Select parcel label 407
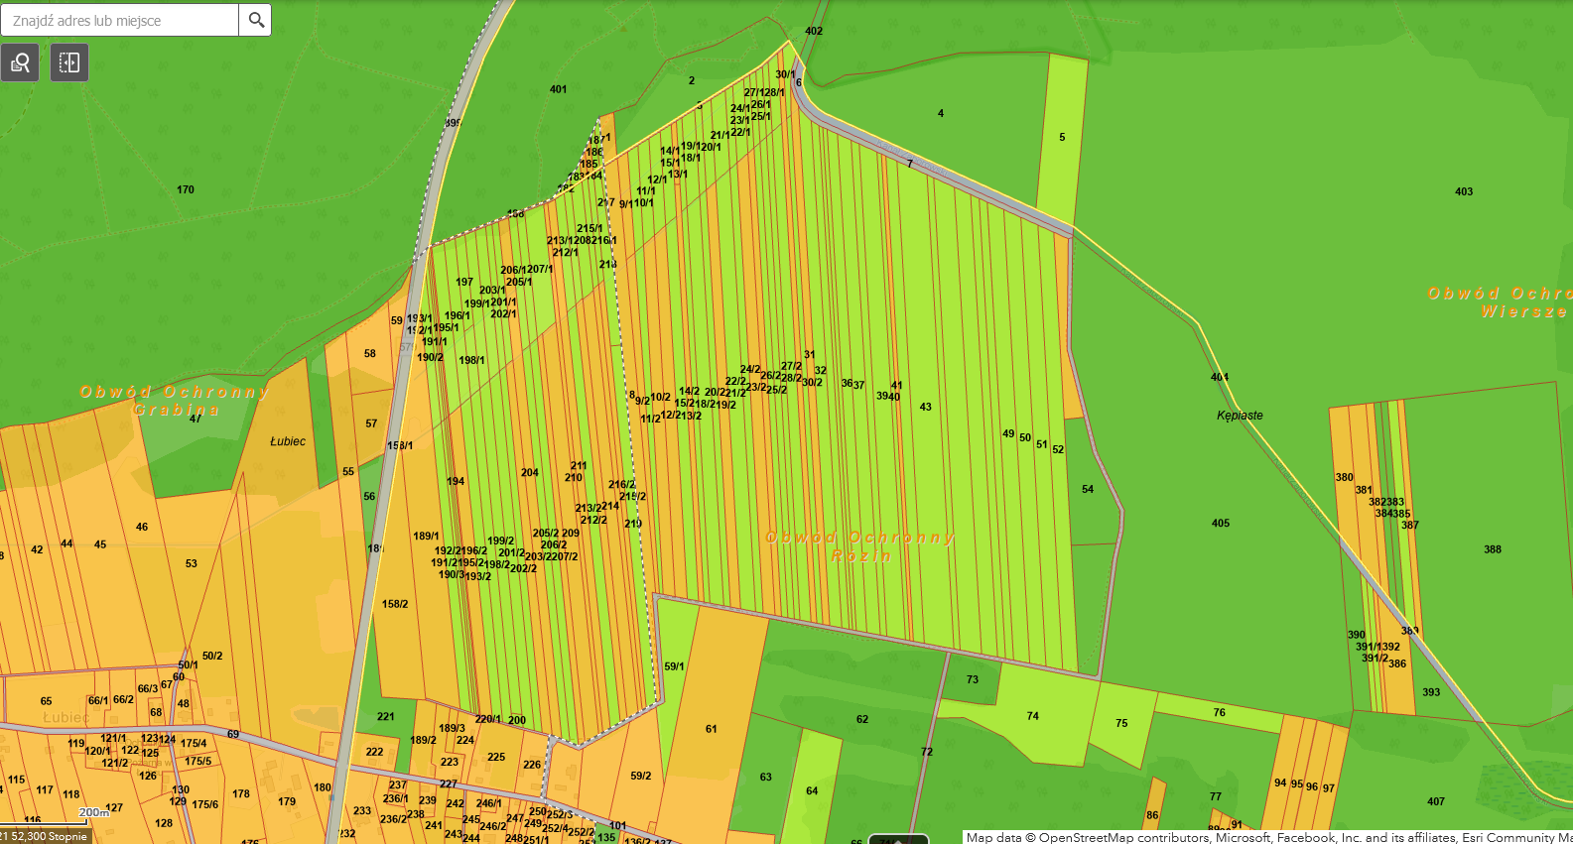 (x=1436, y=801)
